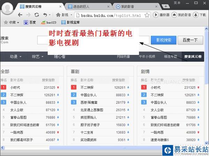Open 女人公敌 in the 剧情 list
The width and height of the screenshot is (209, 156).
pos(157,110)
